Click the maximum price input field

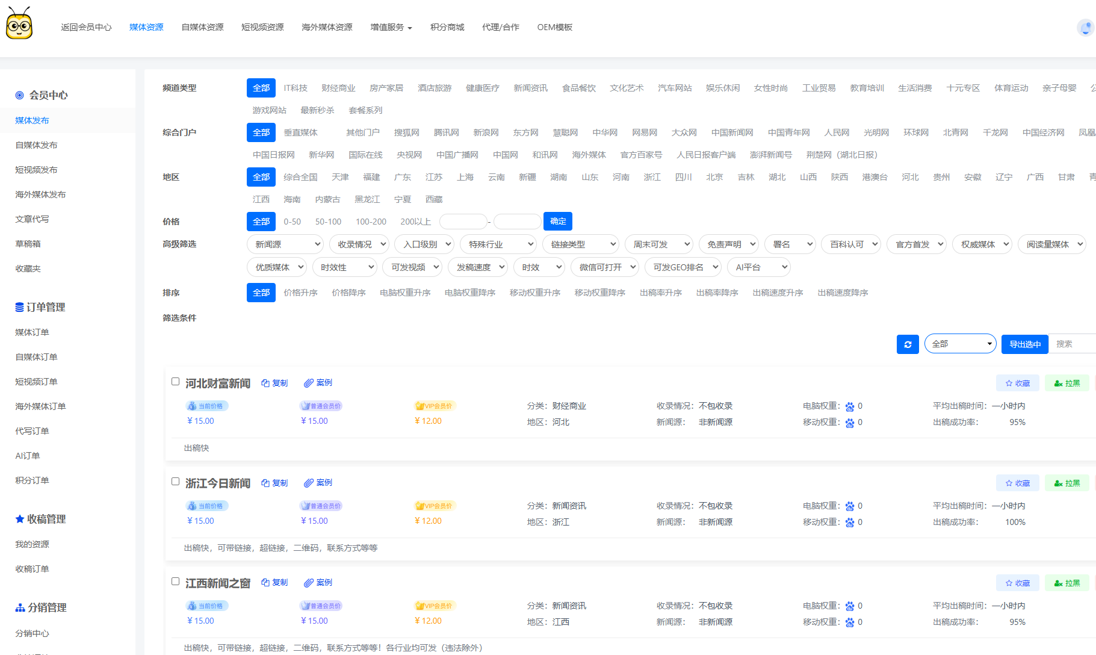[x=518, y=222]
